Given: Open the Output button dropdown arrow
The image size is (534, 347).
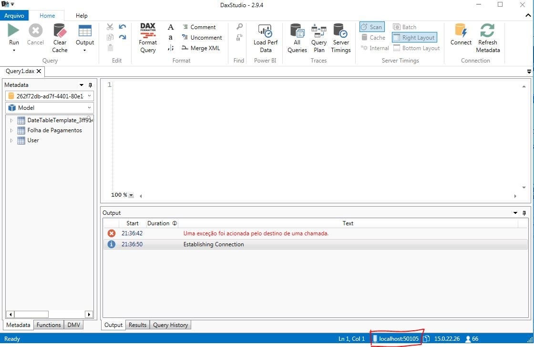Looking at the screenshot, I should [85, 51].
